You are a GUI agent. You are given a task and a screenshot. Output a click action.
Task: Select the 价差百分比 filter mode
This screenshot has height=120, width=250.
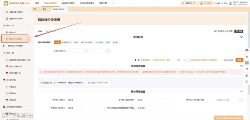(x=67, y=42)
